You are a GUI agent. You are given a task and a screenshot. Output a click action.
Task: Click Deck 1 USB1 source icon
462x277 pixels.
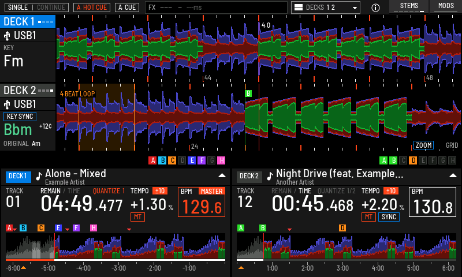tap(7, 36)
